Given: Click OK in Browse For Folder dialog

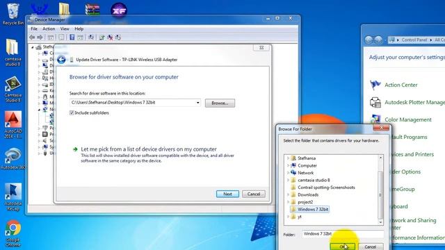Looking at the screenshot, I should coord(343,247).
